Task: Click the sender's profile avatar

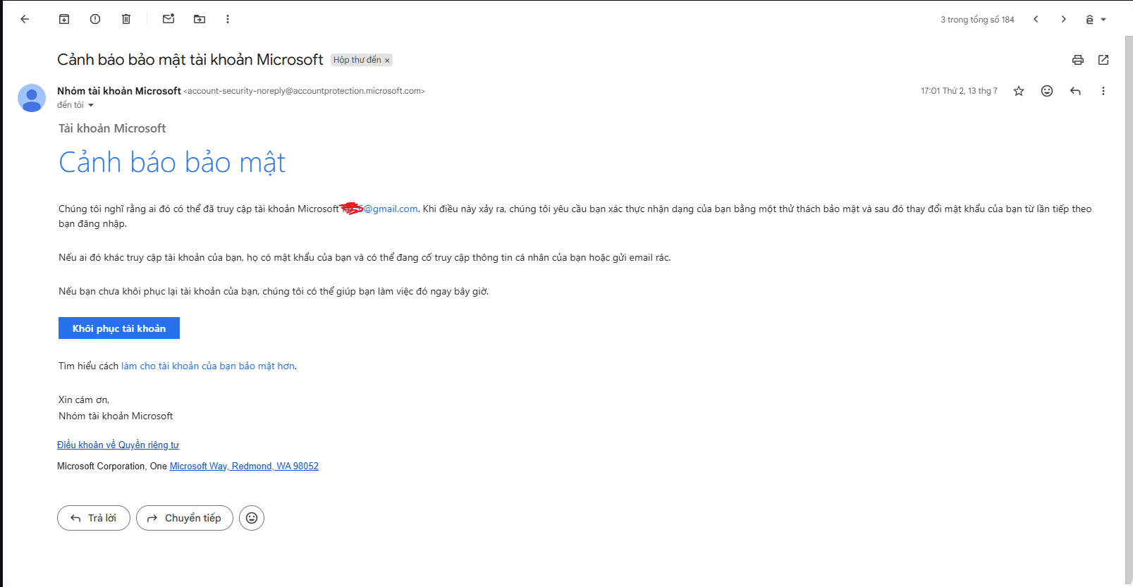Action: coord(32,98)
